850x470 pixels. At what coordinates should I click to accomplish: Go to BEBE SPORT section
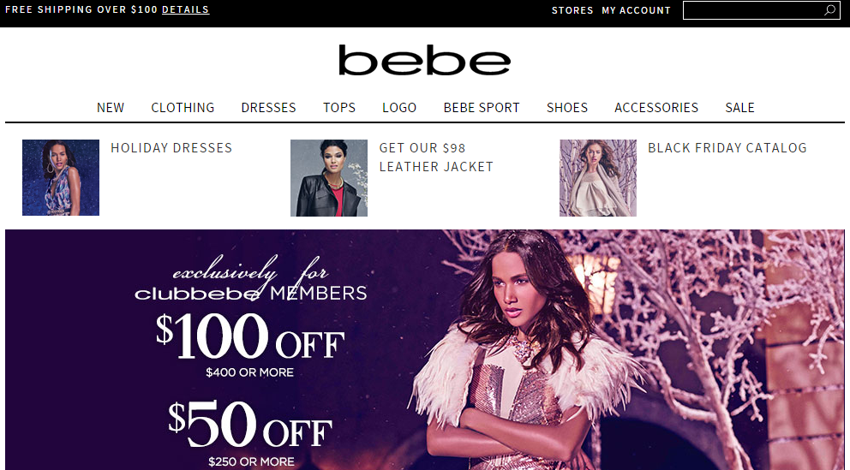tap(482, 107)
